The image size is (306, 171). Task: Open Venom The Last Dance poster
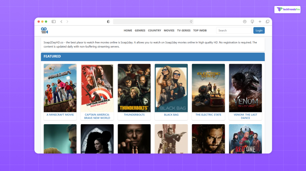245,88
